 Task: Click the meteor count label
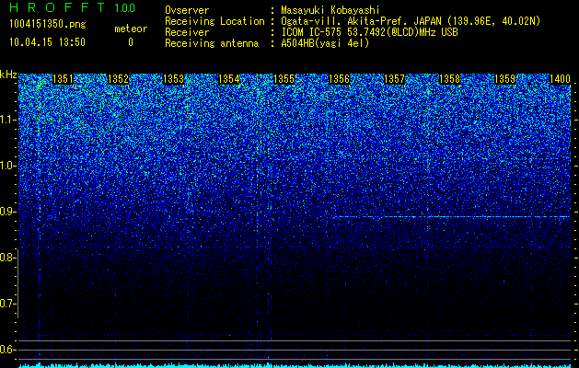(131, 29)
